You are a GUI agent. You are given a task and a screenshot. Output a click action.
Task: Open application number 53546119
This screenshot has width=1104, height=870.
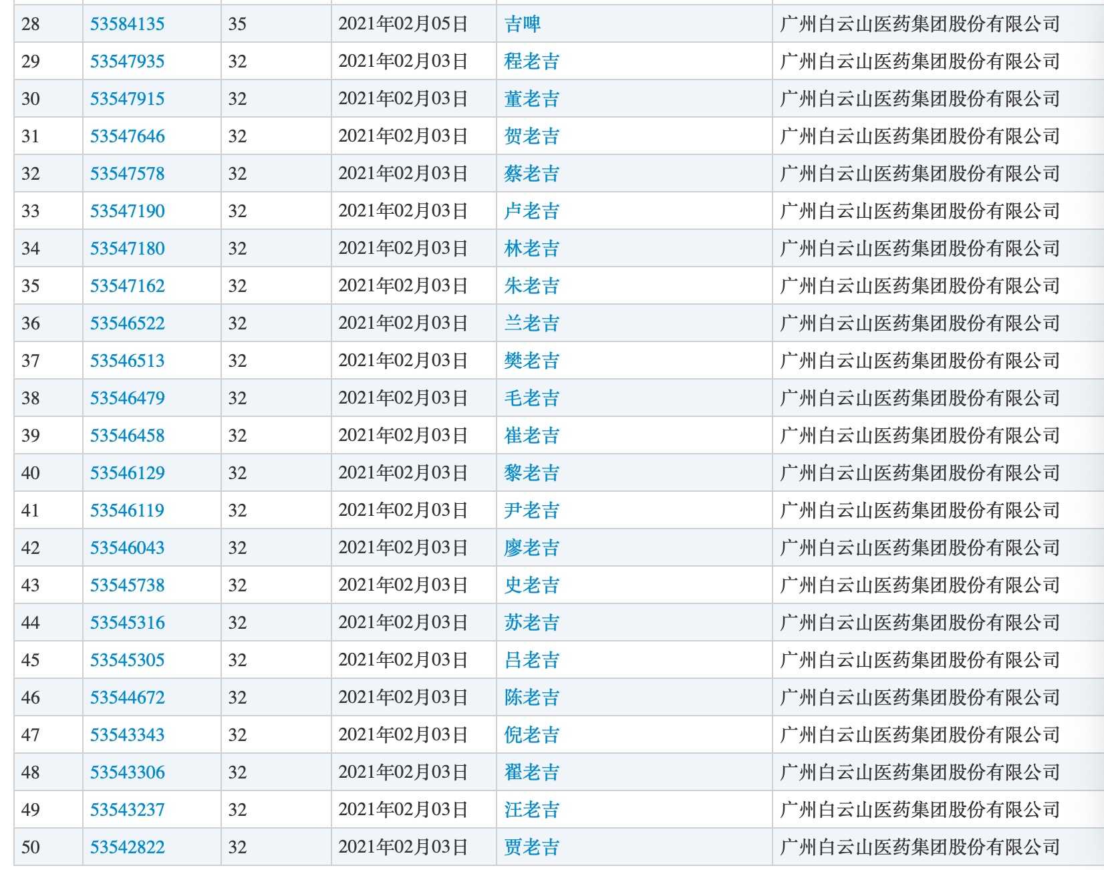(127, 511)
